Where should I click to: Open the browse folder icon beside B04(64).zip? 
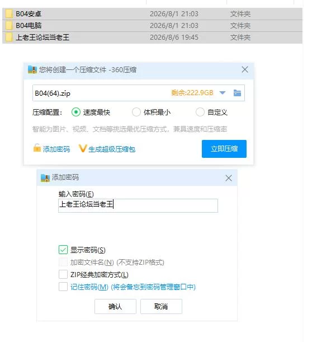(237, 93)
